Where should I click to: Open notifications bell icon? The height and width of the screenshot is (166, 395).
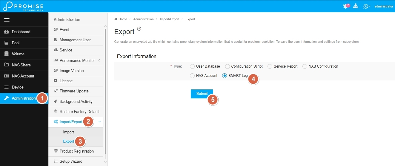point(346,6)
